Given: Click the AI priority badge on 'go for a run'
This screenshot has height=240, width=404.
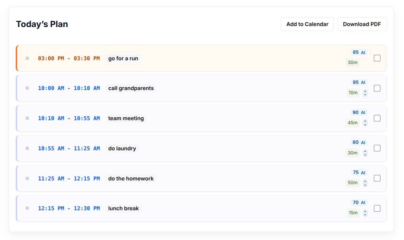Looking at the screenshot, I should (x=359, y=52).
